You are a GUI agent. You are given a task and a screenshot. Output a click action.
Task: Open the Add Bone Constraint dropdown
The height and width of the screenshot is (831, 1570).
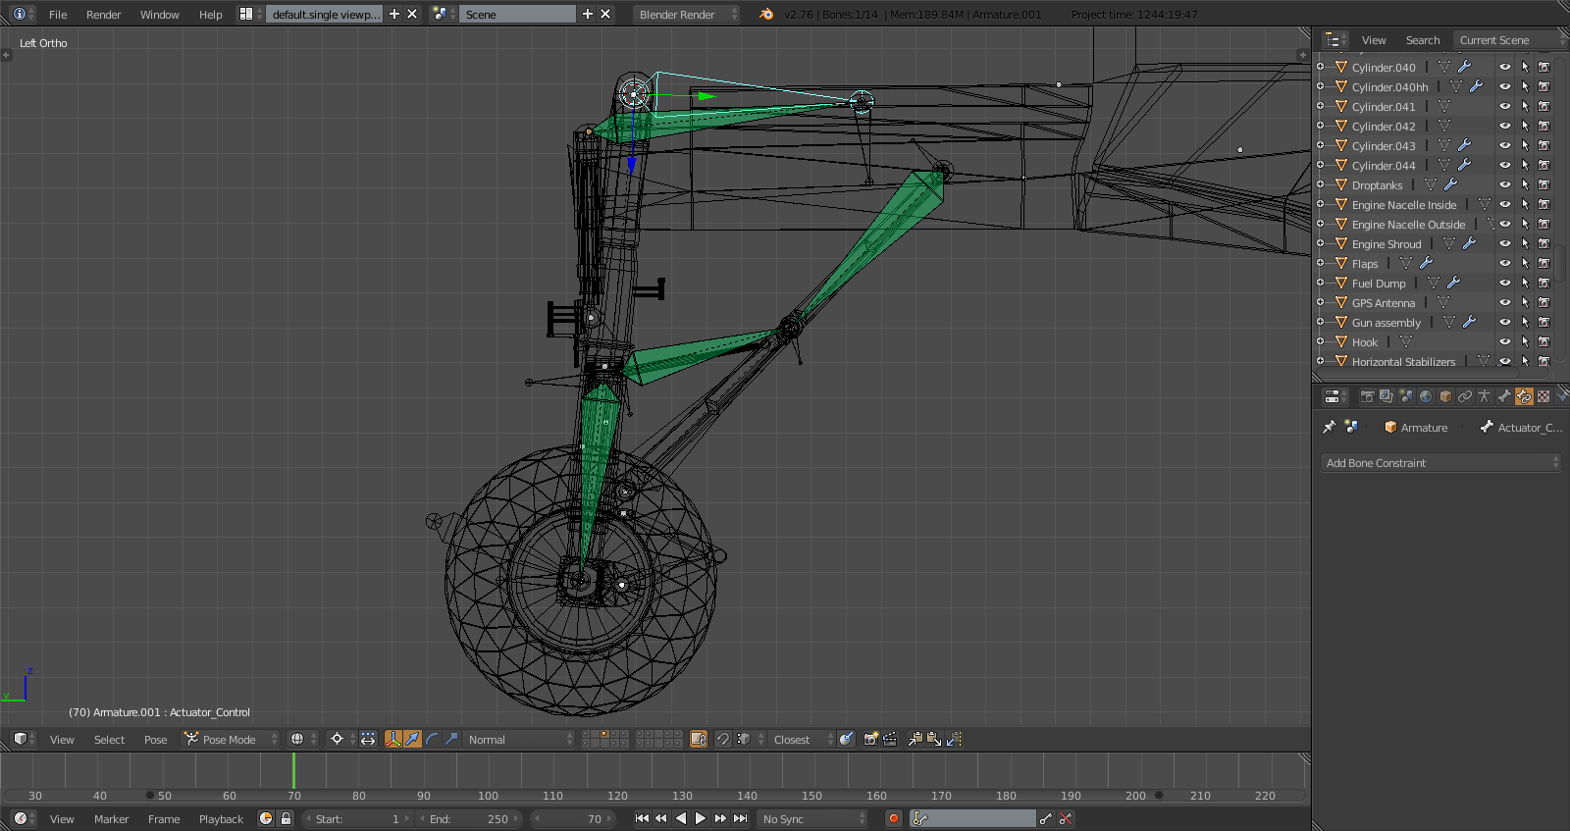click(1439, 462)
